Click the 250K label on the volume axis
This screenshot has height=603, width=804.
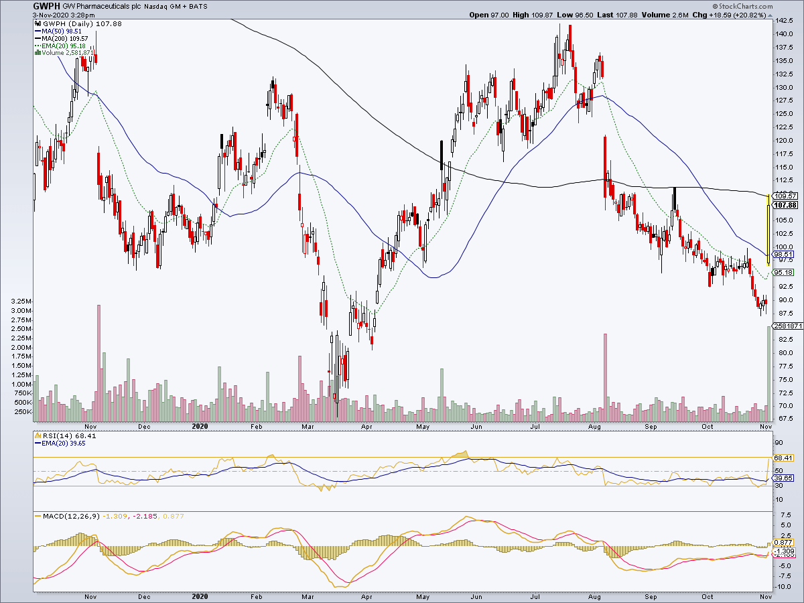point(22,411)
